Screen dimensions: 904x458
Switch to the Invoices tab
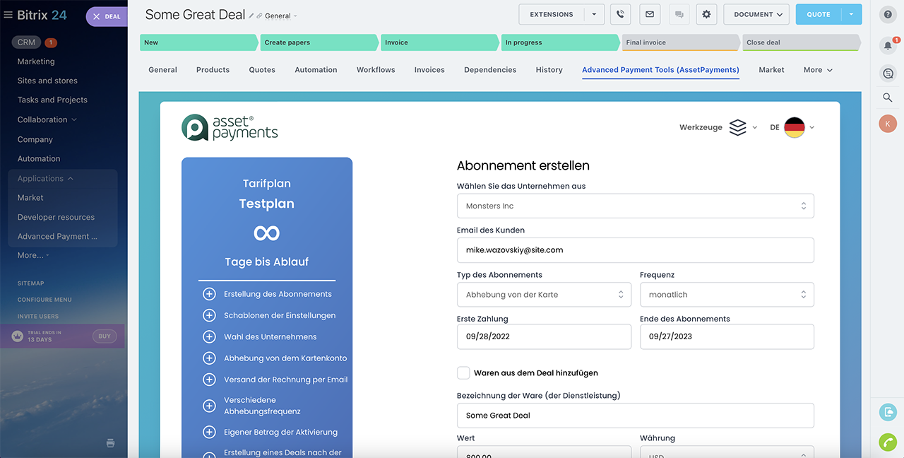click(429, 70)
